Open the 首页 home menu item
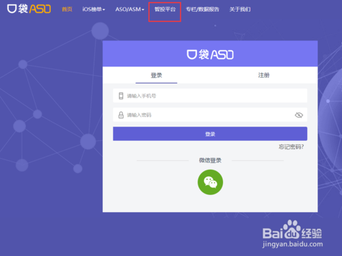This screenshot has width=342, height=256. click(x=67, y=10)
